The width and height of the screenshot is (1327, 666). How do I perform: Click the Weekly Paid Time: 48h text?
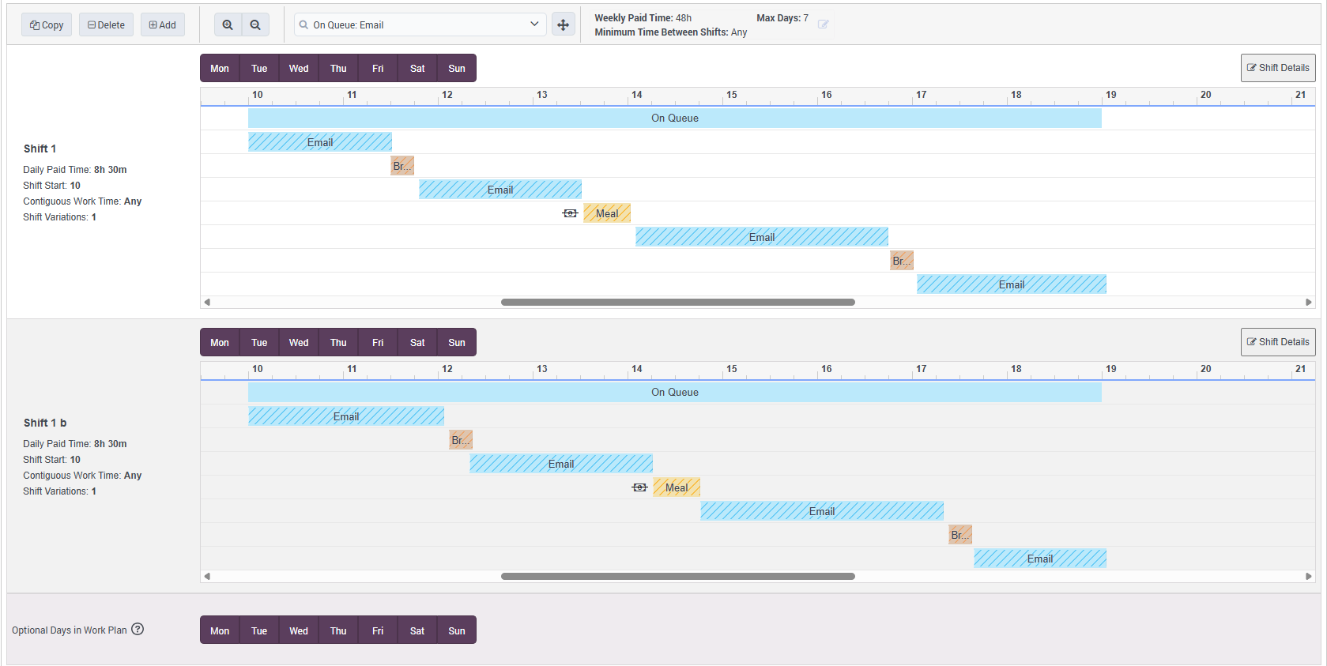(x=643, y=17)
